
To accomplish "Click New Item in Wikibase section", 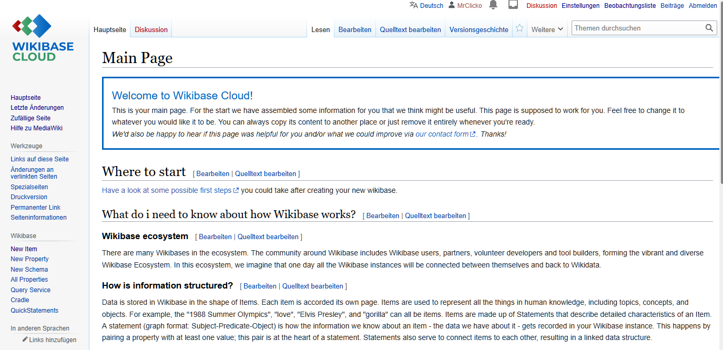I will coord(24,249).
